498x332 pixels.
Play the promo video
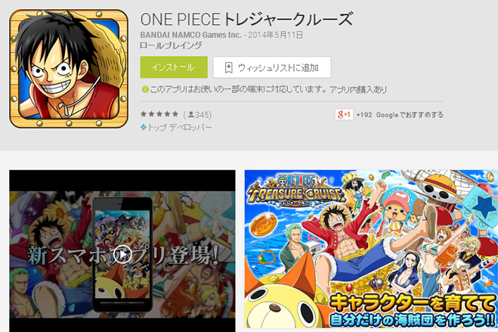(x=122, y=254)
